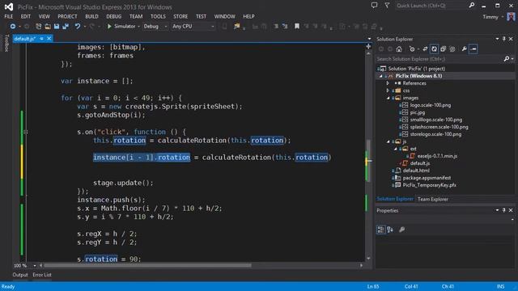518x291 pixels.
Task: Open the BUILD menu
Action: click(x=91, y=16)
